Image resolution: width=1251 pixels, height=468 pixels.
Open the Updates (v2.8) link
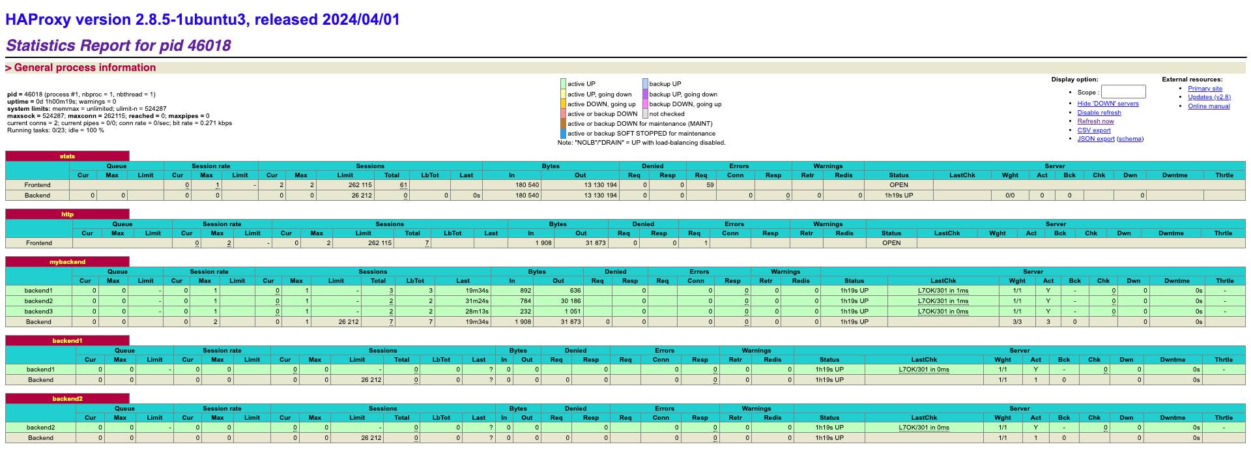[x=1209, y=97]
